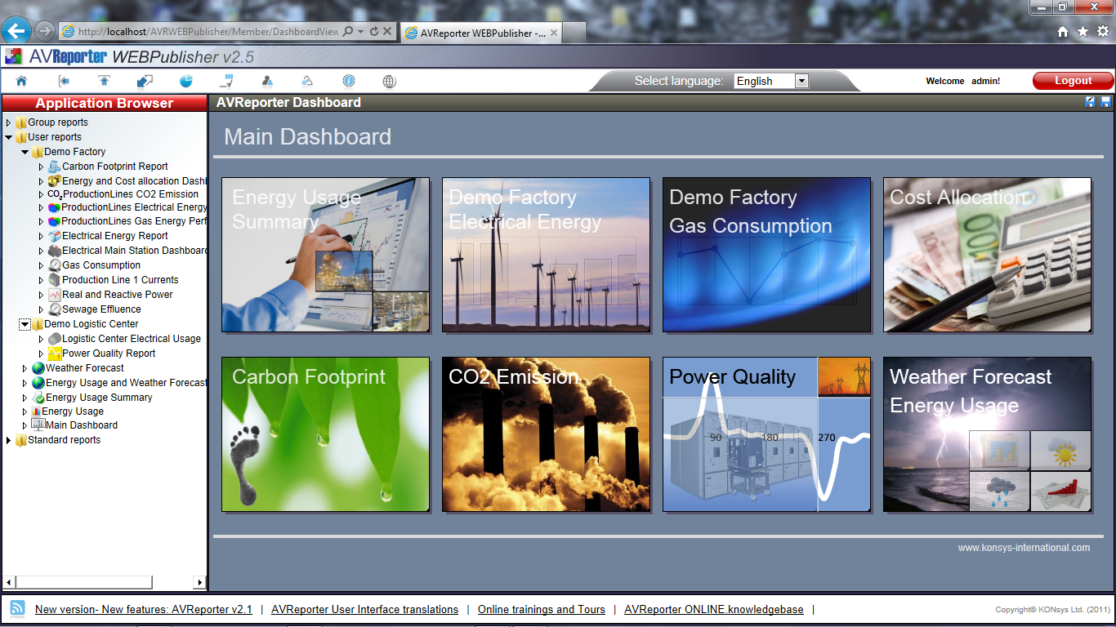Open the blue pie chart toolbar icon

click(186, 81)
